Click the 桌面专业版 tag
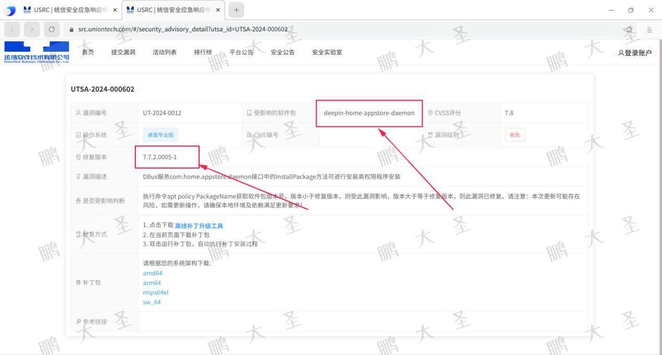This screenshot has height=355, width=662. (x=160, y=135)
